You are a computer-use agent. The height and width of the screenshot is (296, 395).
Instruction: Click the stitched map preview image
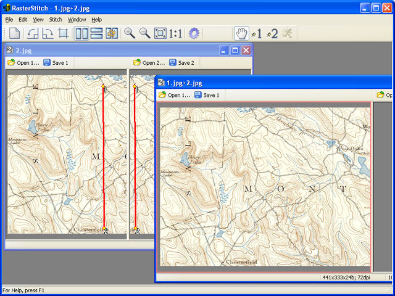265,187
